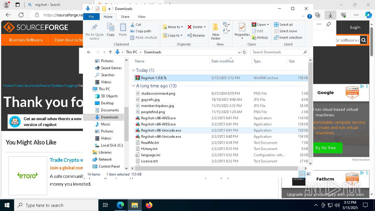Switch to details view layout icon
The height and width of the screenshot is (211, 375).
302,174
